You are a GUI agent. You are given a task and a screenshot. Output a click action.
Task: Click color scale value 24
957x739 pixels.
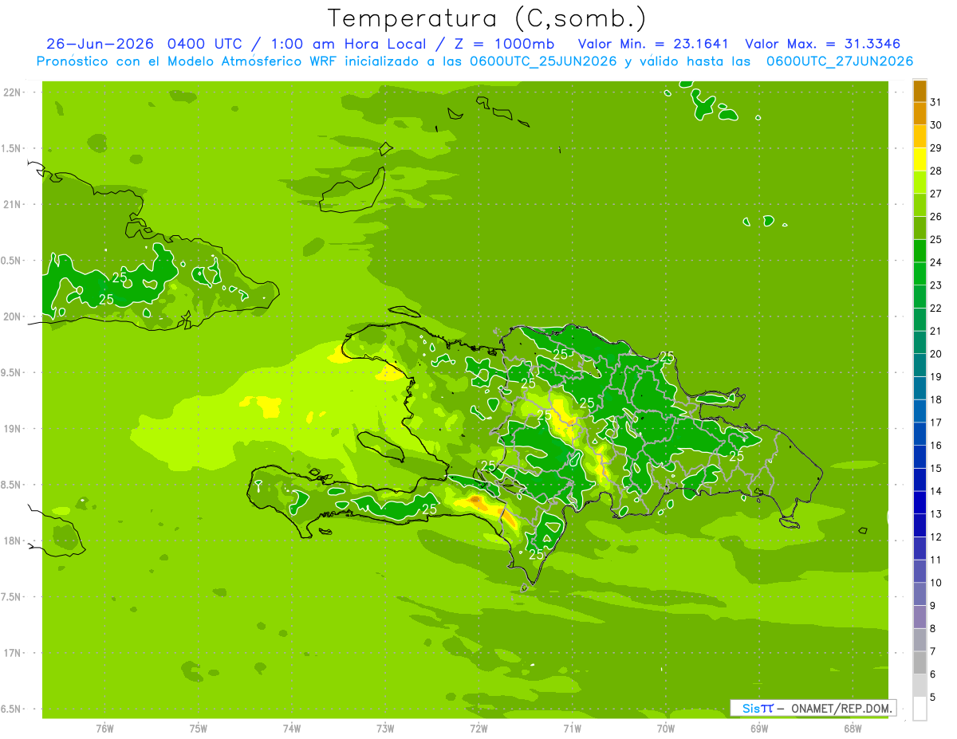coord(935,262)
